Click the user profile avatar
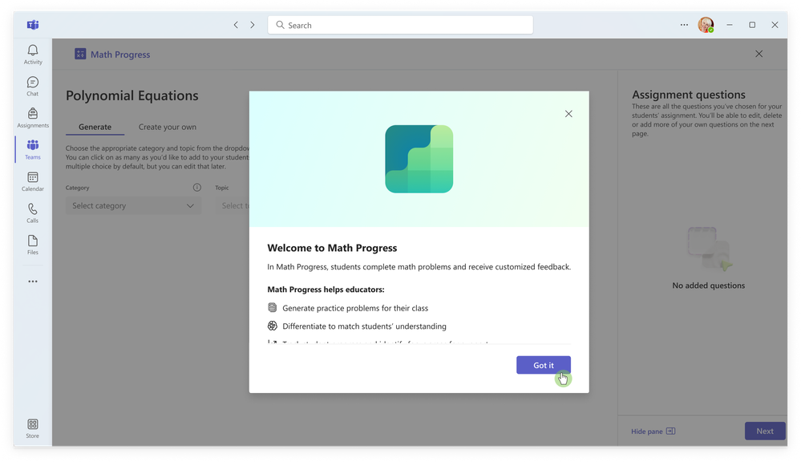Image resolution: width=801 pixels, height=462 pixels. 706,25
